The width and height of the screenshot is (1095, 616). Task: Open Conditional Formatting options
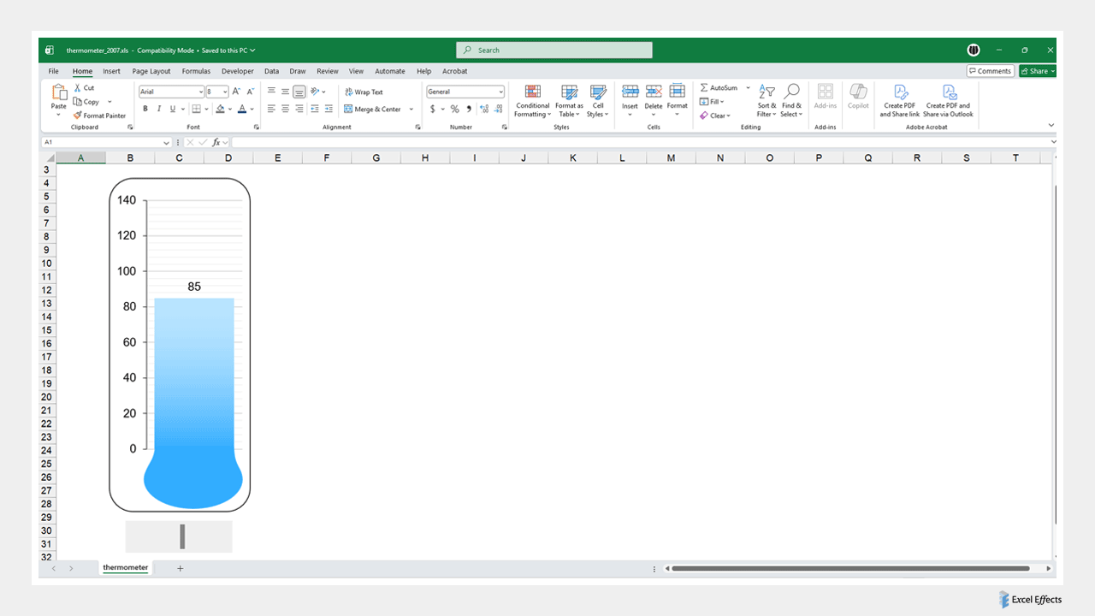(532, 98)
